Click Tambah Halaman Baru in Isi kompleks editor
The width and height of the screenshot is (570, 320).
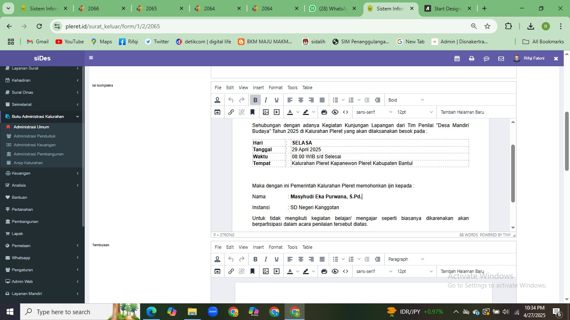pos(462,112)
